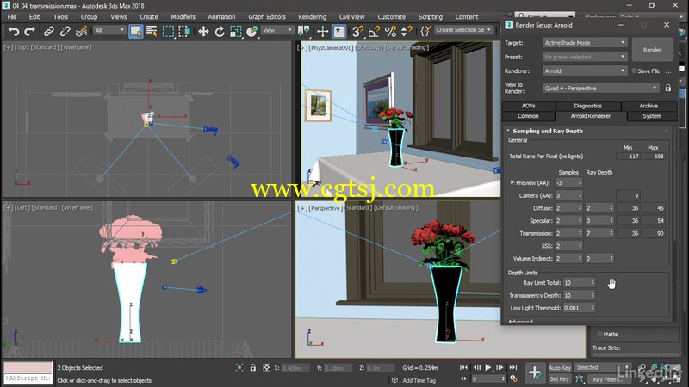Screen dimensions: 689x387
Task: Click the Save File browse ellipsis
Action: tap(668, 71)
